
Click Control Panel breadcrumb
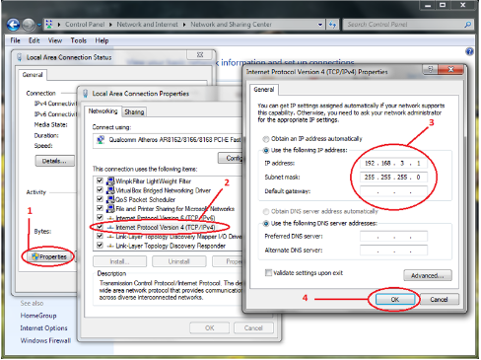point(85,25)
